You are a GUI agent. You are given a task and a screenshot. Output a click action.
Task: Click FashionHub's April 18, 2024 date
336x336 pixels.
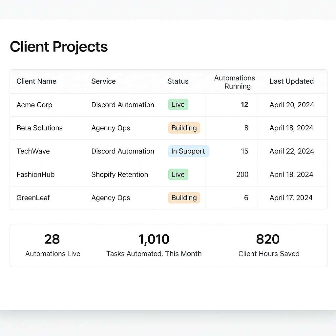pyautogui.click(x=291, y=175)
